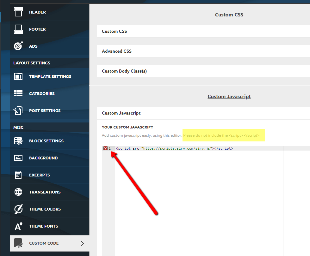Click the Custom Code pencil icon

18,243
